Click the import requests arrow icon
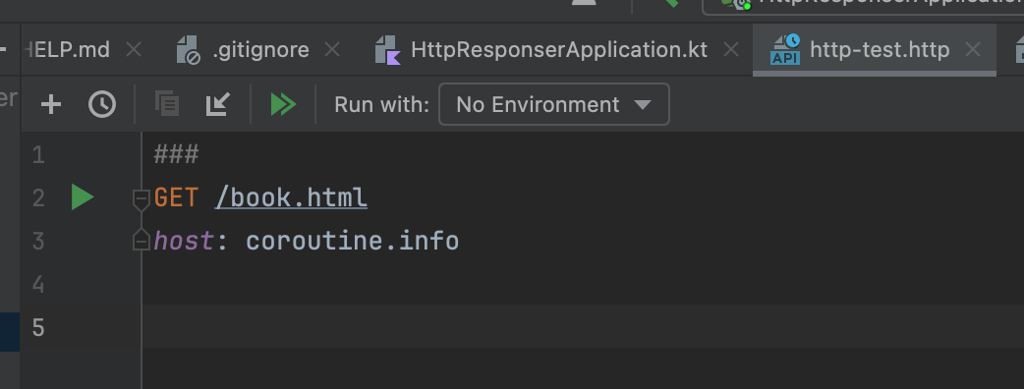Image resolution: width=1024 pixels, height=389 pixels. (217, 104)
